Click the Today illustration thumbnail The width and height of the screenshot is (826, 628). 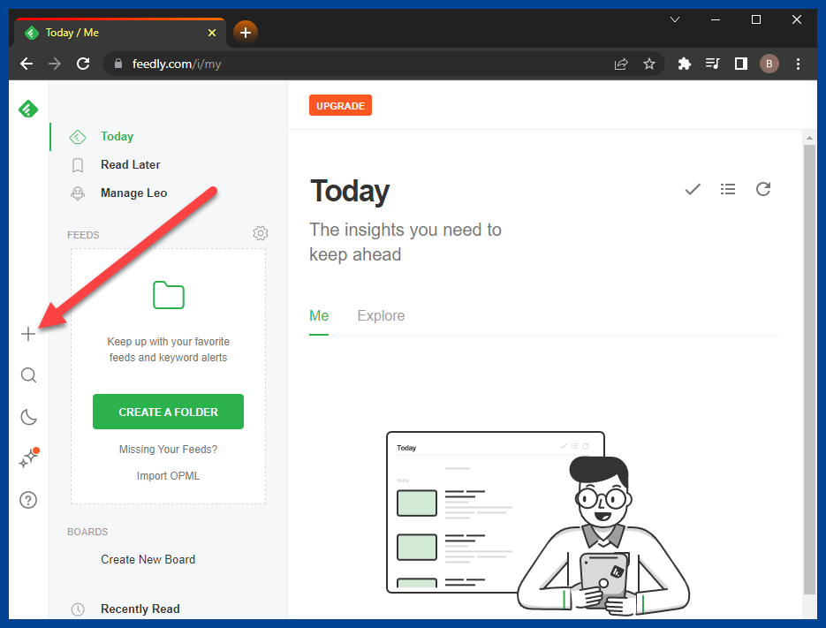(537, 524)
